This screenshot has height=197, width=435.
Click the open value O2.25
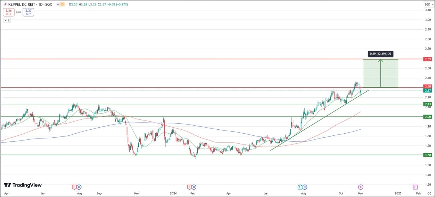click(73, 5)
